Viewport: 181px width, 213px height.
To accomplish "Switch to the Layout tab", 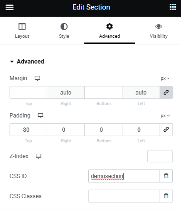I will coord(22,31).
